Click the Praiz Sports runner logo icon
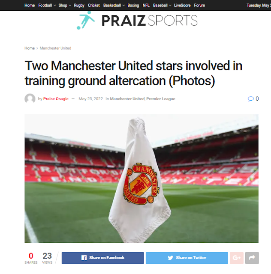Image resolution: width=271 pixels, height=274 pixels. (x=86, y=20)
